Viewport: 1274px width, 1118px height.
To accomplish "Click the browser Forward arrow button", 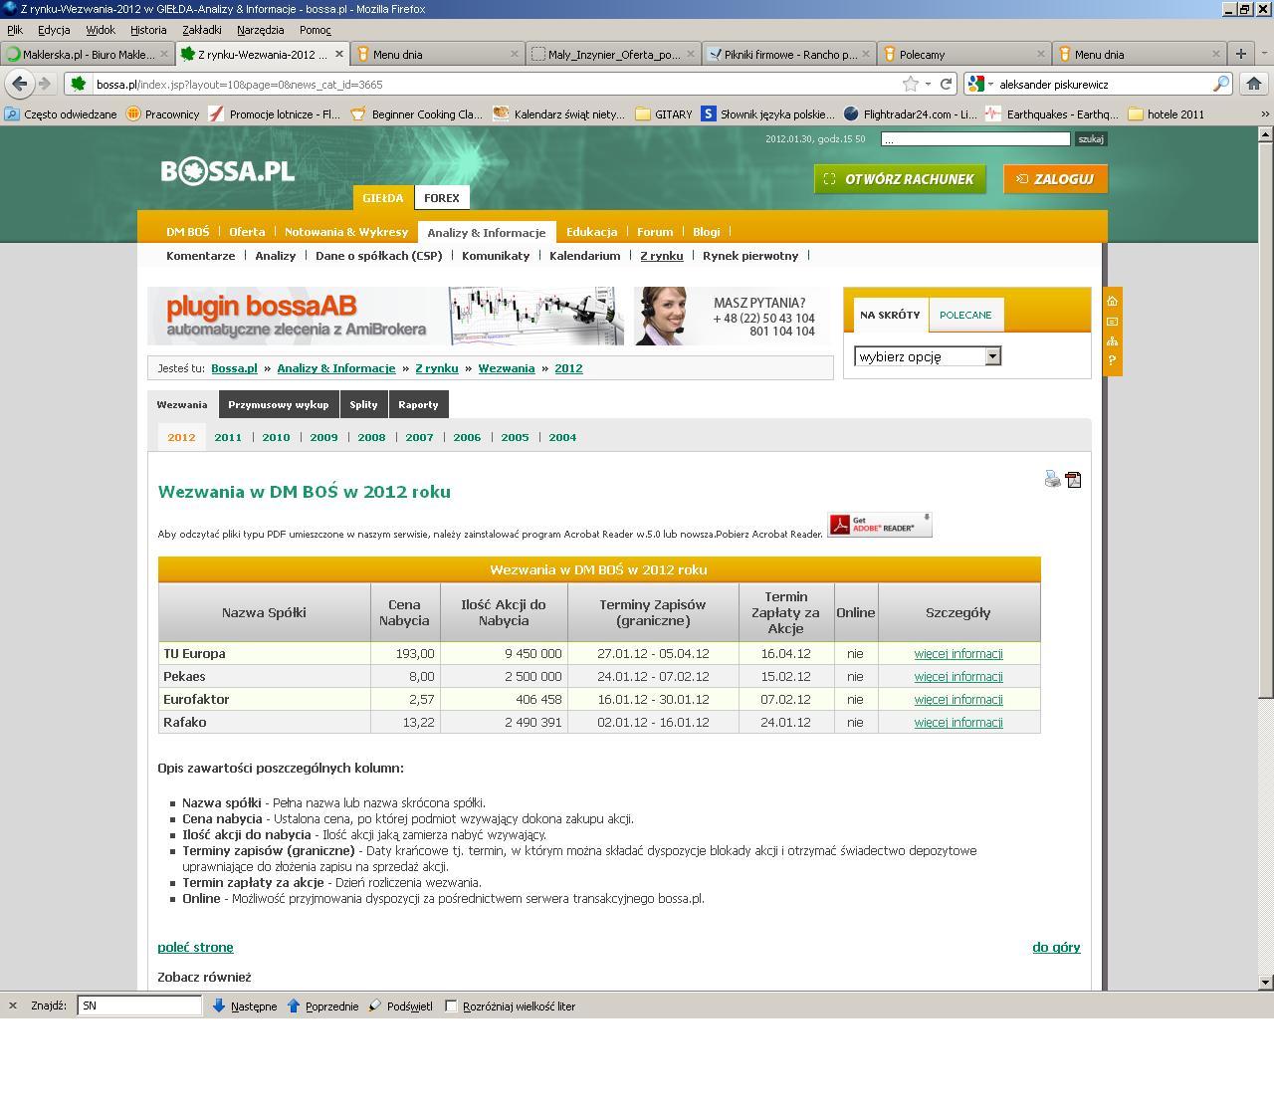I will [x=44, y=84].
